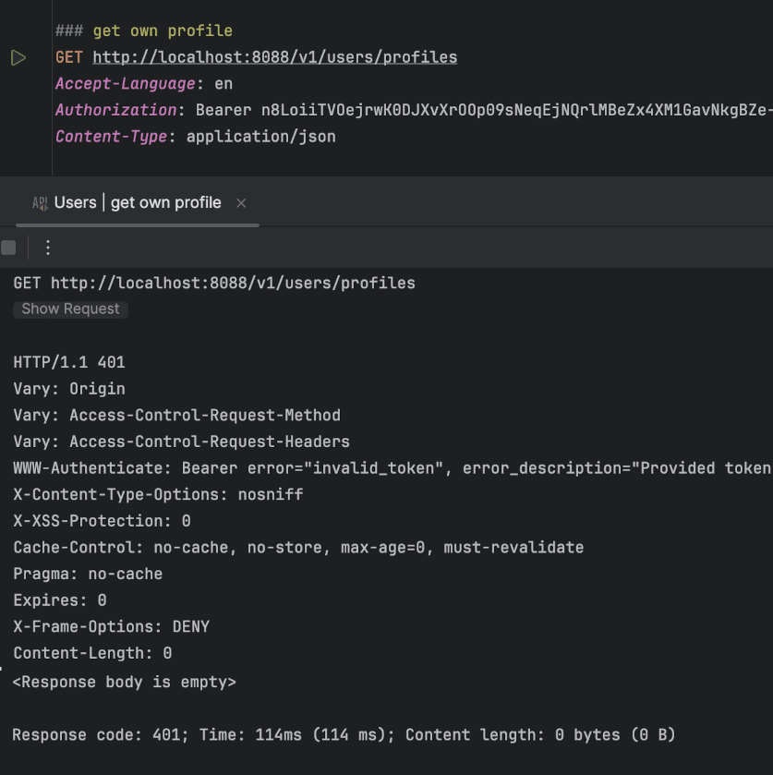Screen dimensions: 773x775
Task: Click the 'HTTP/1.1 401' status line
Action: (69, 363)
